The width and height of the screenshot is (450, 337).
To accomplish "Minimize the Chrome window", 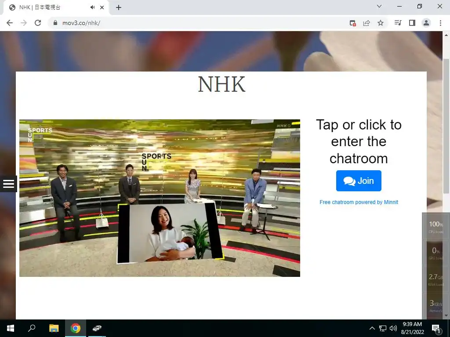I will coord(399,6).
